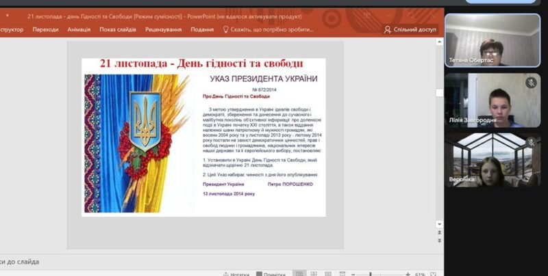Open the Показ слайдів ribbon tab
Viewport: 548px width, 276px height.
click(117, 29)
